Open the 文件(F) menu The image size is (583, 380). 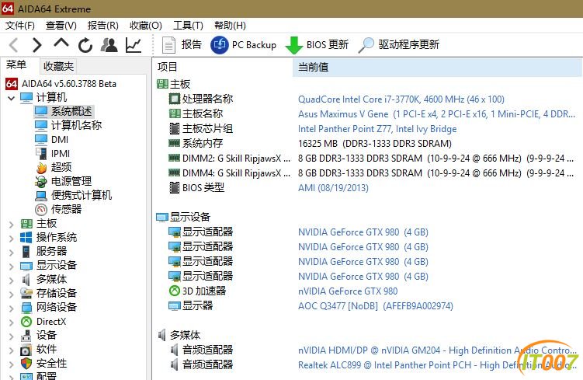pos(20,26)
